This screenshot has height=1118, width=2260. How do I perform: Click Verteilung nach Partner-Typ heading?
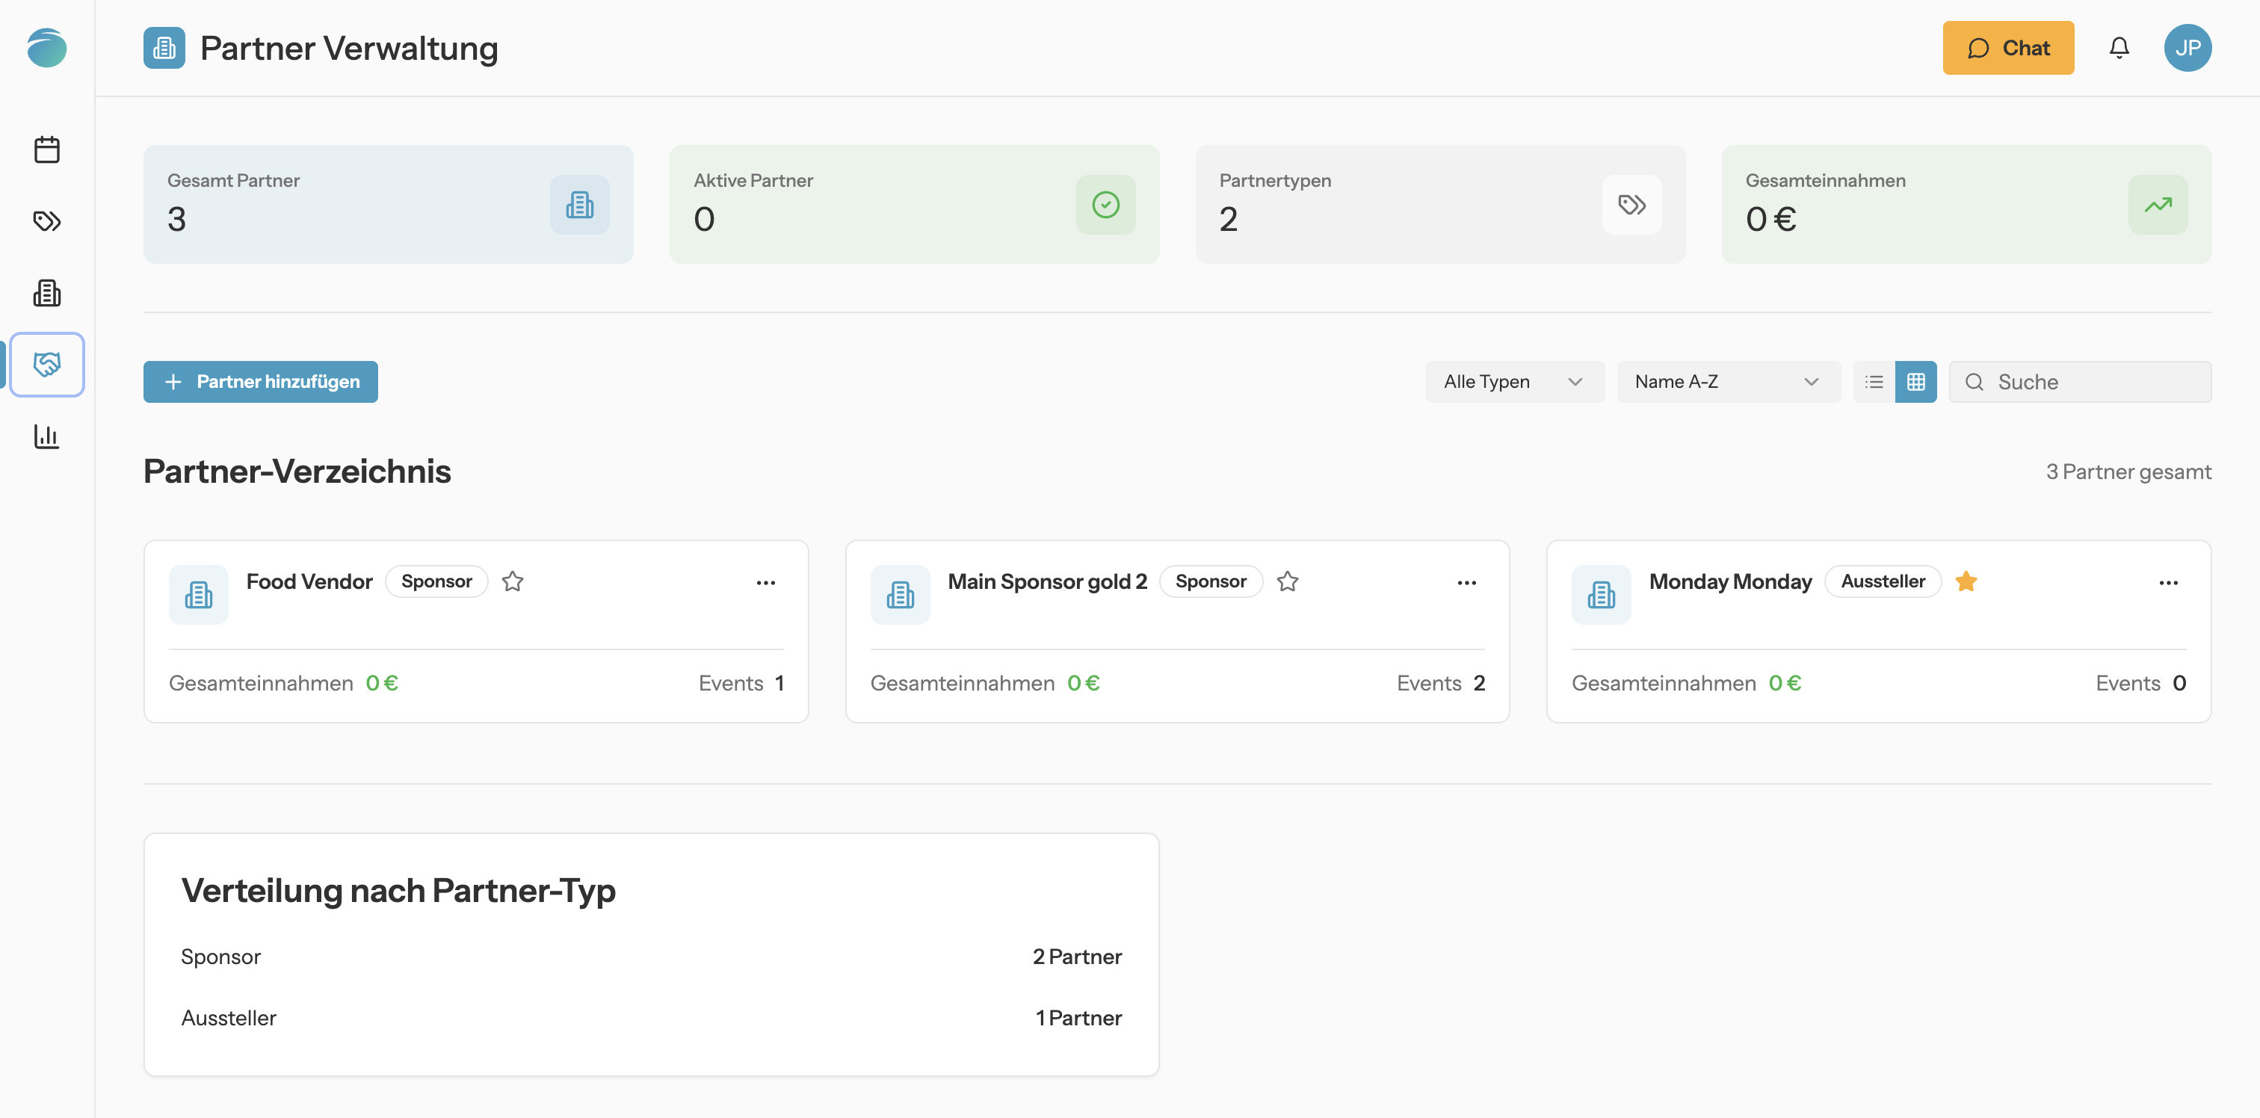(398, 891)
